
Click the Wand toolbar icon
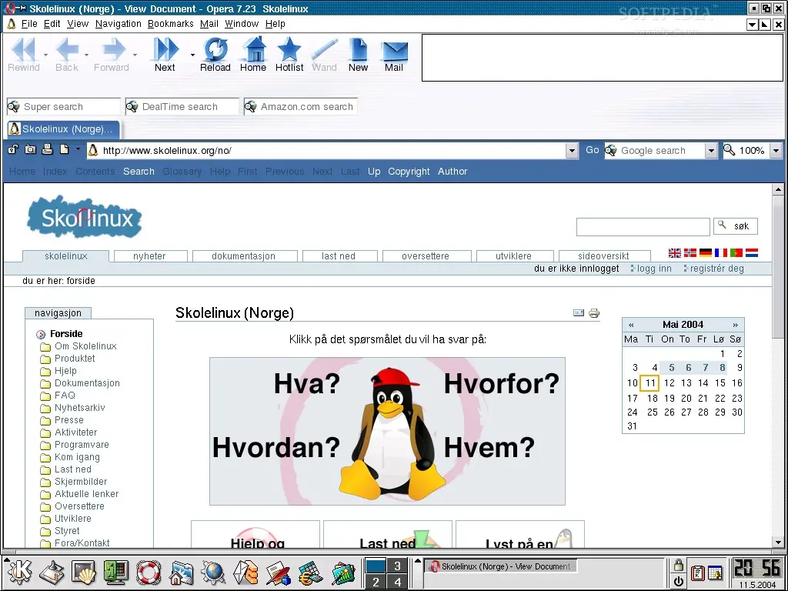click(x=324, y=55)
